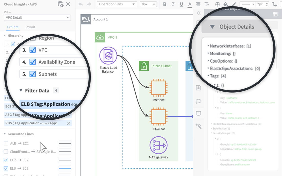Open the magic wand sparkle panel
282x176 pixels.
[198, 126]
